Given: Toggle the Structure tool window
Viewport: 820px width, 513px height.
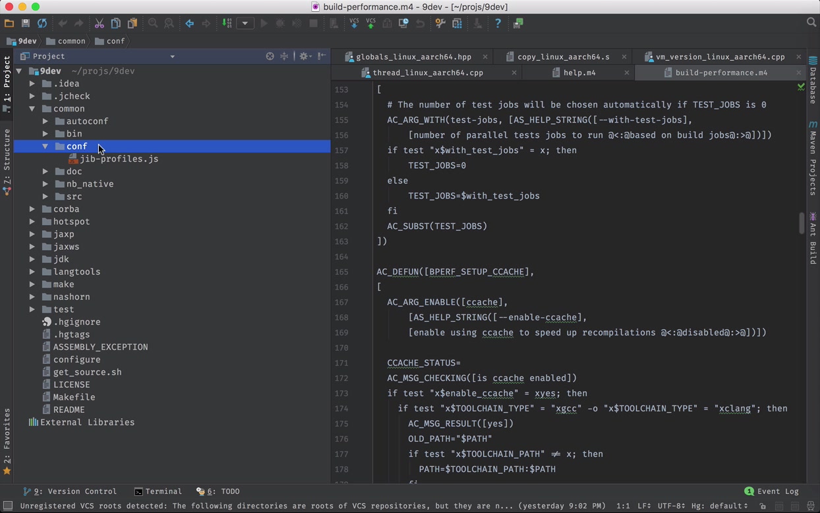Looking at the screenshot, I should [7, 162].
